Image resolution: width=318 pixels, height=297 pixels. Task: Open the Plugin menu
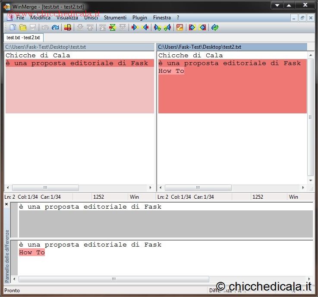tap(140, 18)
